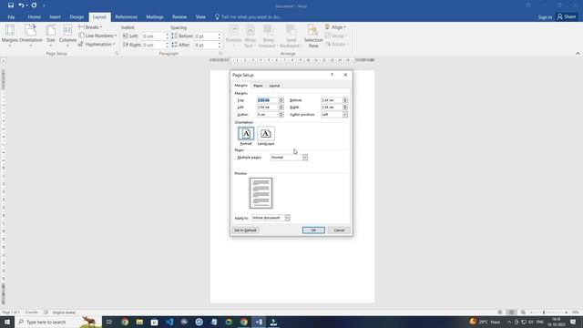Click the Word icon on the taskbar

pyautogui.click(x=259, y=322)
